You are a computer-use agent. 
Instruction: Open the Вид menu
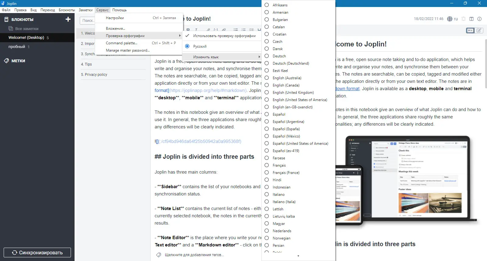pyautogui.click(x=33, y=10)
